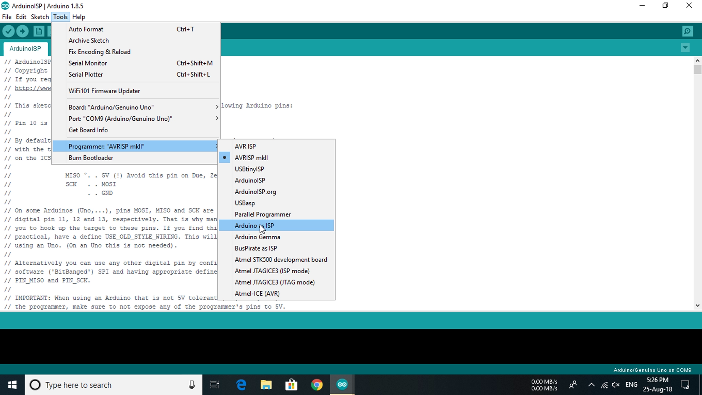Click Serial Monitor menu item
Screen dimensions: 702x395
pyautogui.click(x=87, y=63)
